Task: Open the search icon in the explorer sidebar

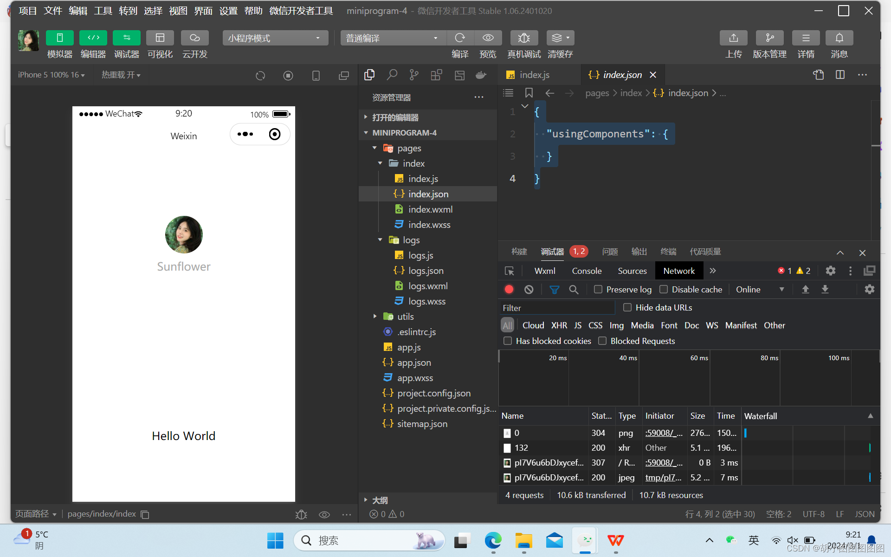Action: [392, 75]
